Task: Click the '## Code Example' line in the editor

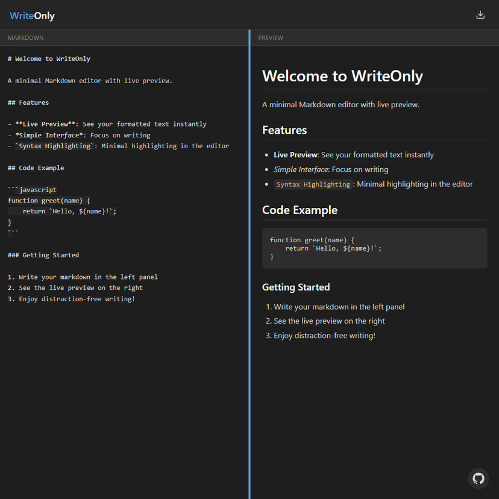Action: (36, 168)
